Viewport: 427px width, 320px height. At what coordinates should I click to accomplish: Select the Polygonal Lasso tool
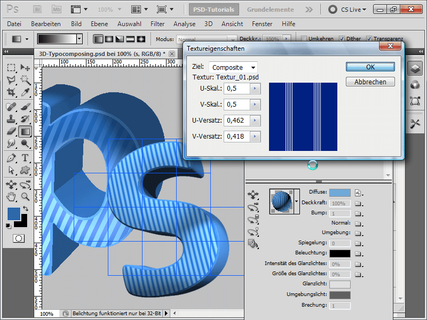tap(11, 79)
